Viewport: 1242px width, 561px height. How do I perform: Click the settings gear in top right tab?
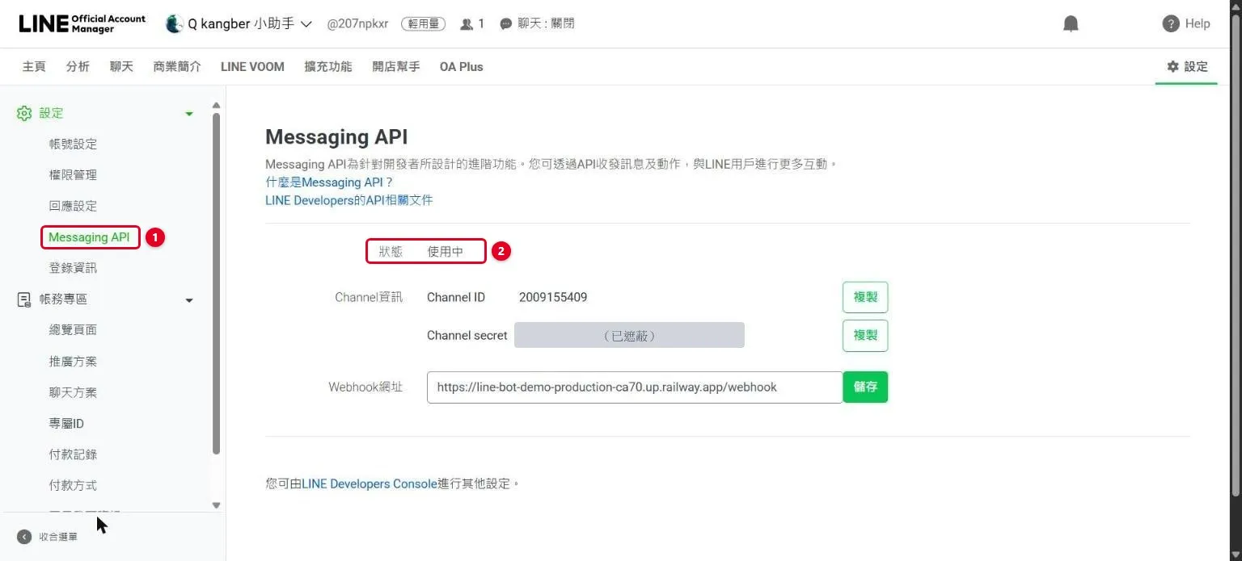[x=1172, y=67]
